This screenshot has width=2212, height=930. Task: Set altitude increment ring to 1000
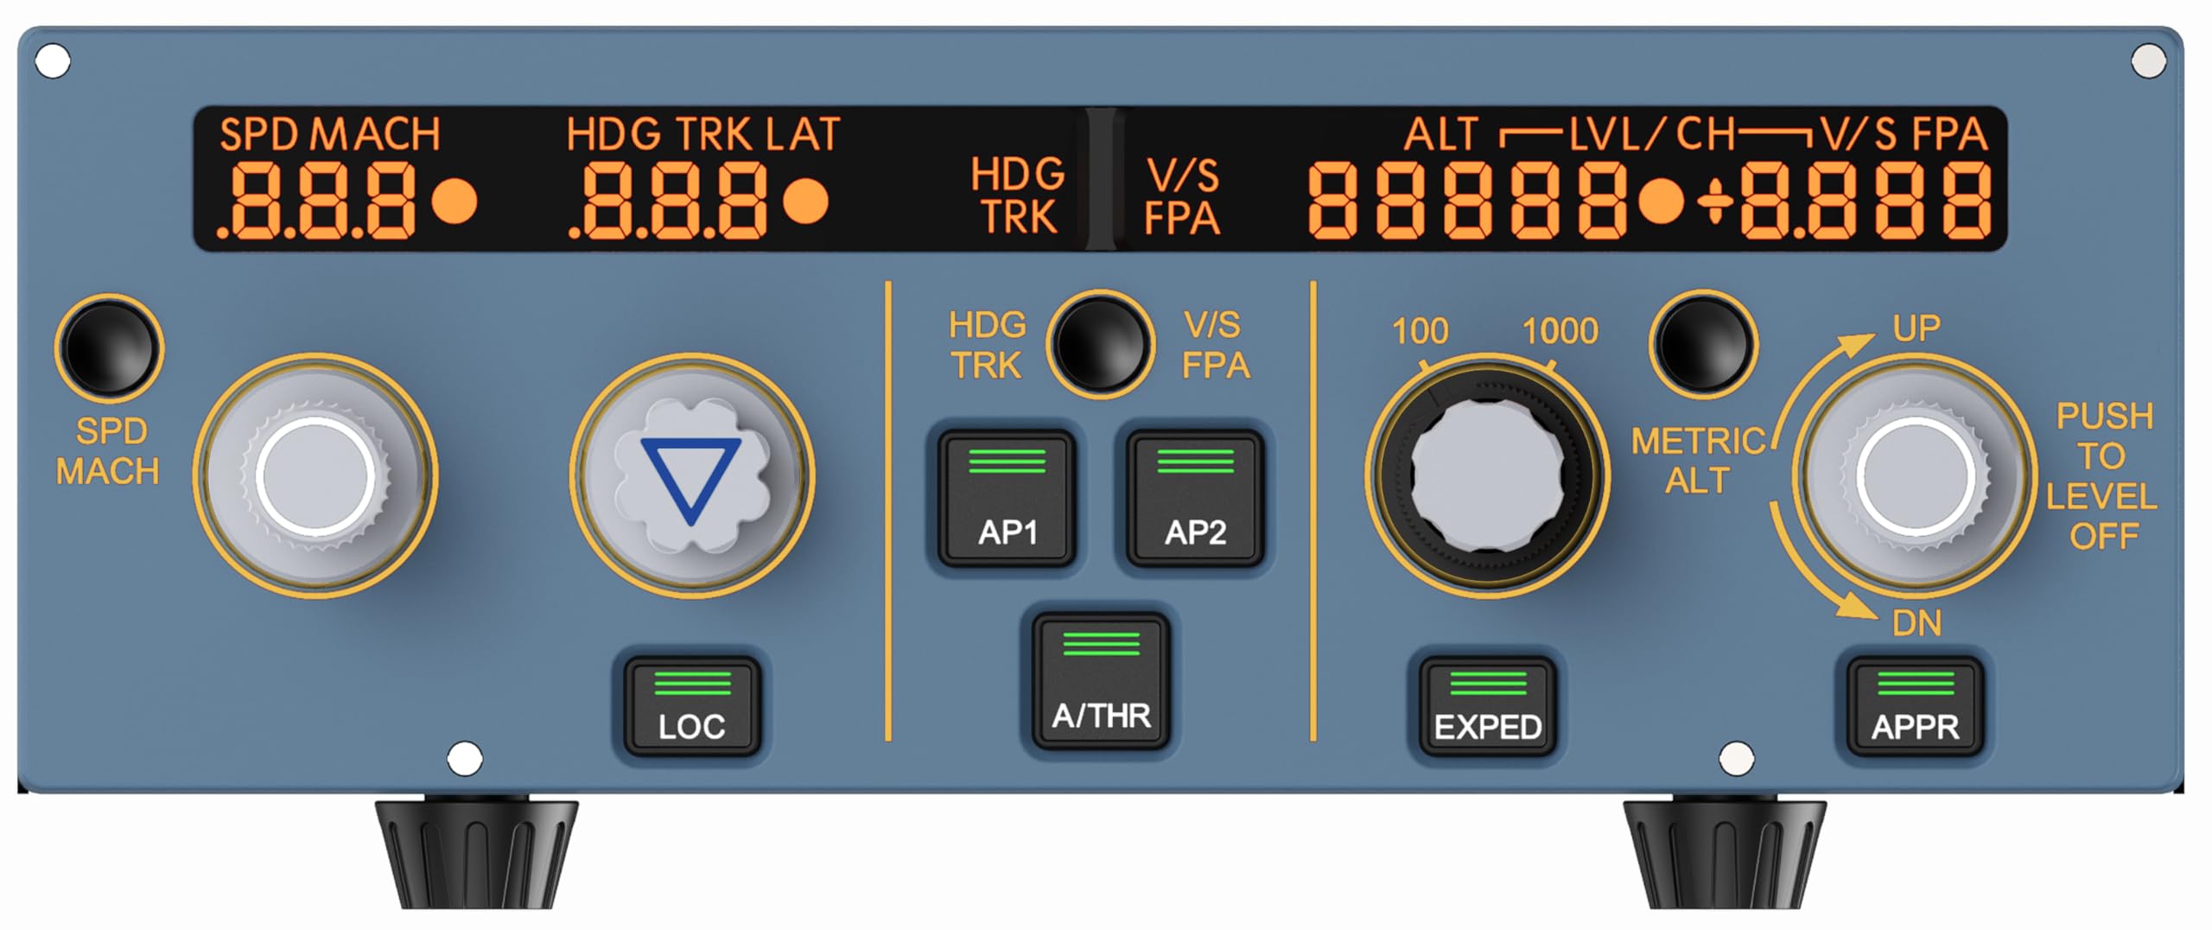(x=1560, y=332)
